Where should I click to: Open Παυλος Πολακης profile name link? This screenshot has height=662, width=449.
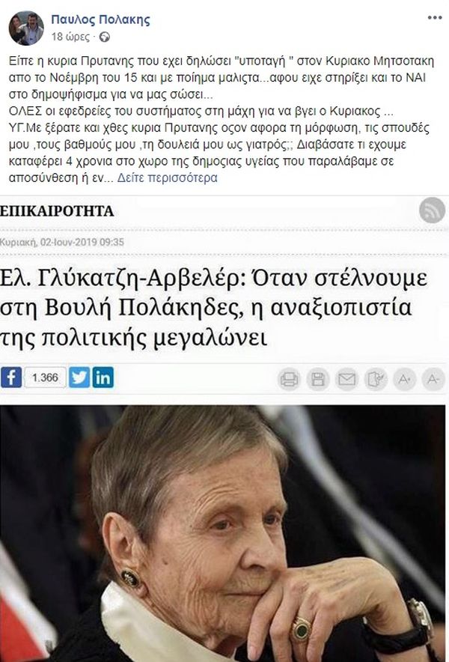pyautogui.click(x=100, y=19)
